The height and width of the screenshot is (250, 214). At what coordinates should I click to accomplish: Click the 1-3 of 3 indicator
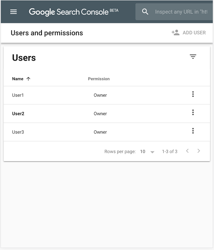click(x=170, y=151)
